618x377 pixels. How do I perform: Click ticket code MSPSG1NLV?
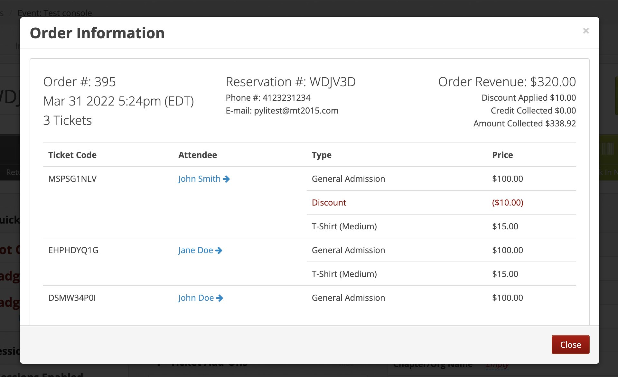pos(72,179)
